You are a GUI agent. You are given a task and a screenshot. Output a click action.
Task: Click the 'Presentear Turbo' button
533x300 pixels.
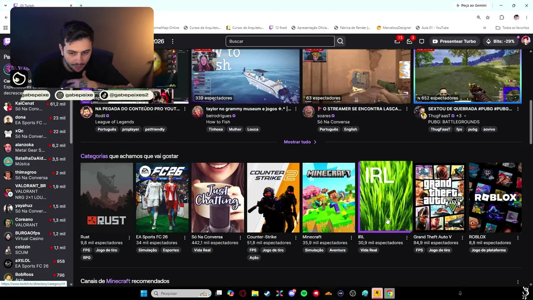[454, 41]
